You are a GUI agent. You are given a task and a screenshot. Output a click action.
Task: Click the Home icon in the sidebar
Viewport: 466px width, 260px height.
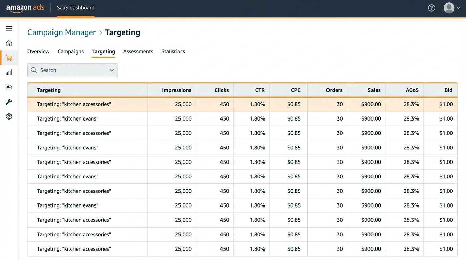click(x=9, y=43)
